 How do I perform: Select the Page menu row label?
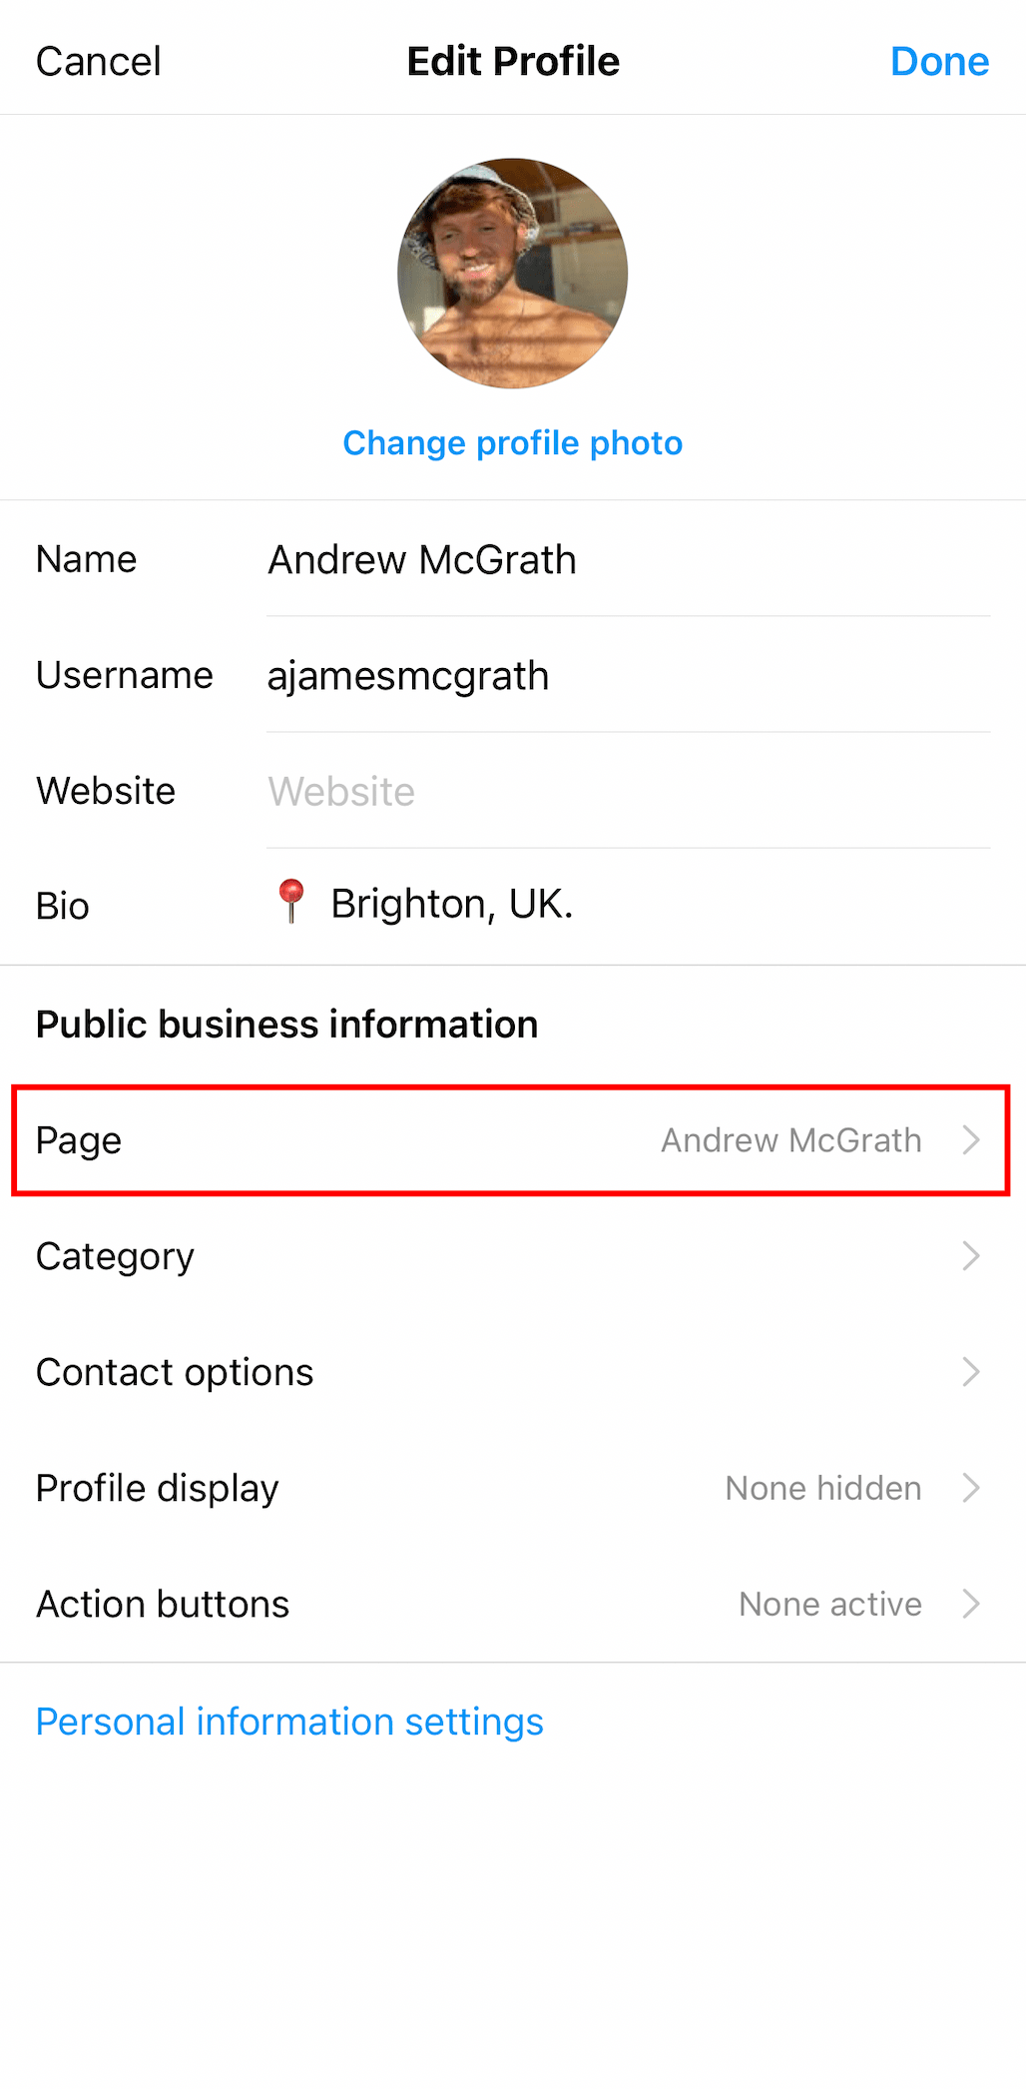79,1140
